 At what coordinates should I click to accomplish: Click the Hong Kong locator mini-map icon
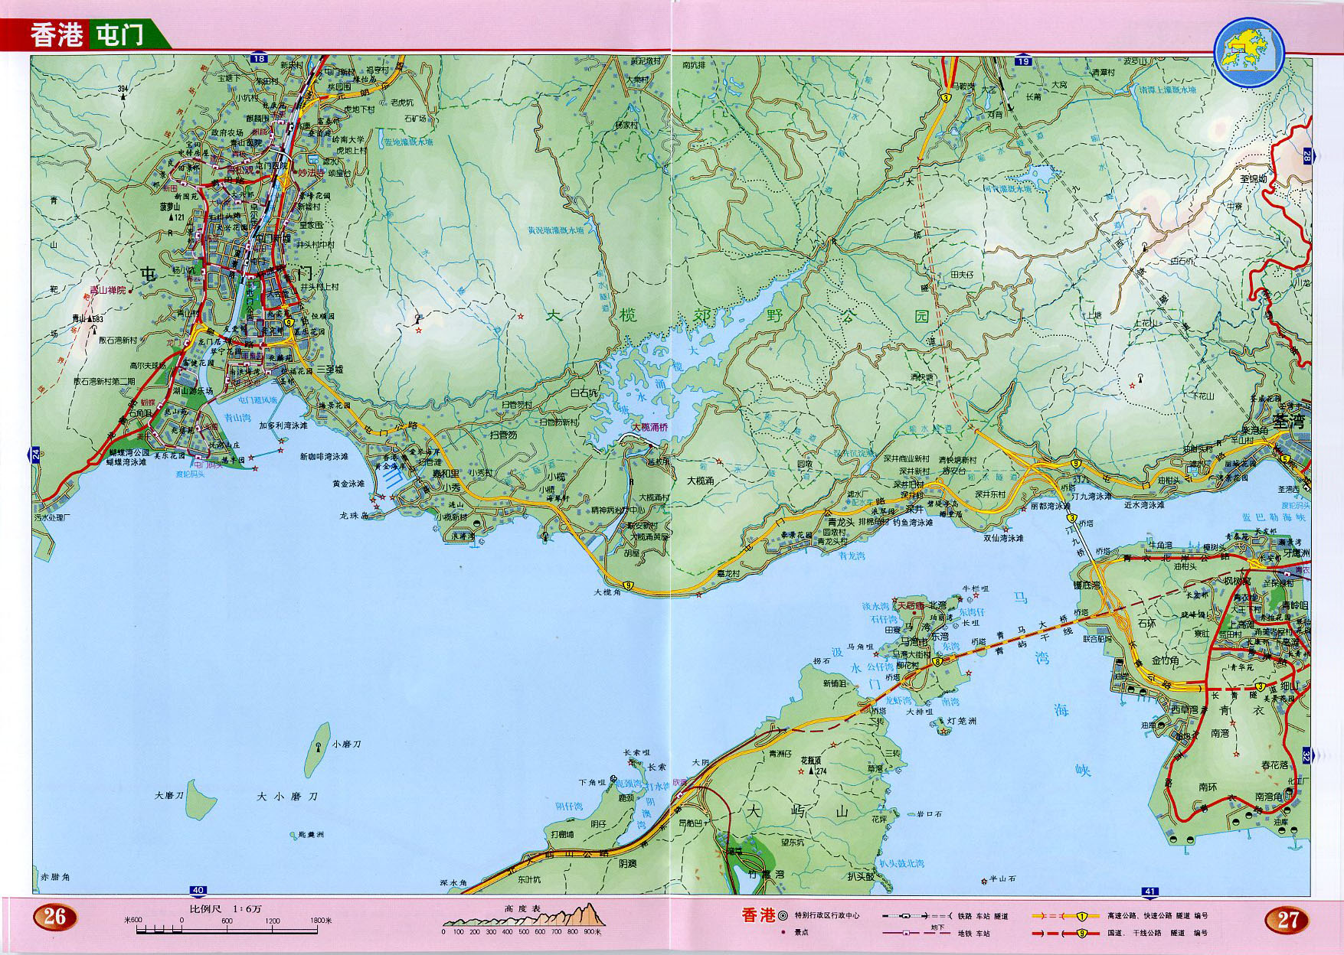(x=1249, y=52)
